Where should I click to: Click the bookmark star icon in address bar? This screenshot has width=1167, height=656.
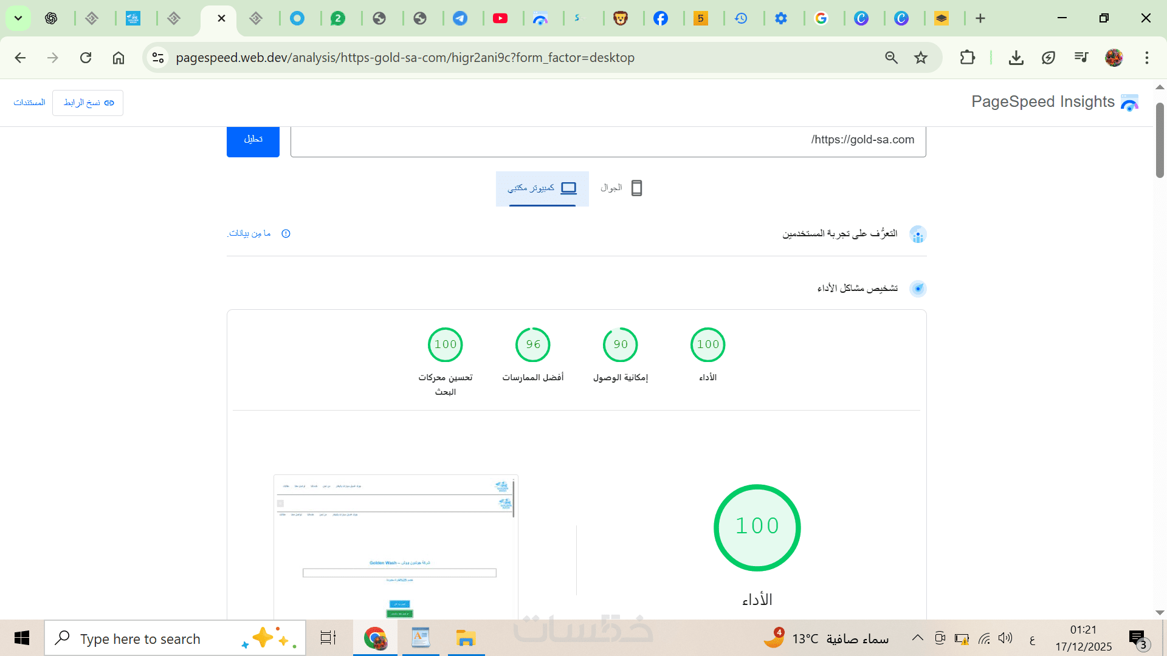(921, 58)
